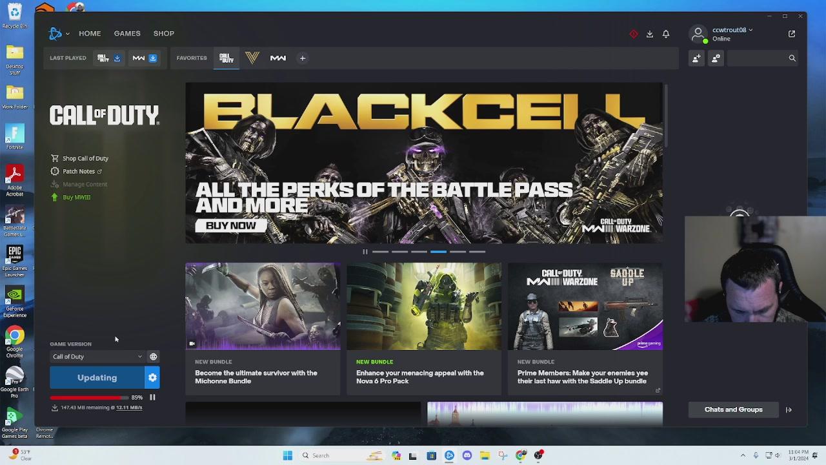Click the Call of Duty logo

coord(105,116)
